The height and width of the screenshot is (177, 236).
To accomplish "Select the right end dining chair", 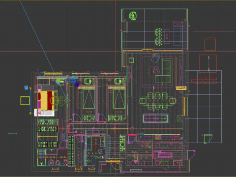I will [x=173, y=101].
